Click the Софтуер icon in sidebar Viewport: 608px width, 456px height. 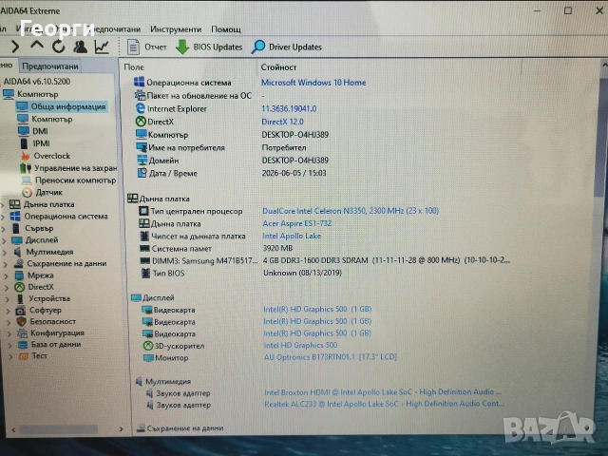click(x=21, y=311)
